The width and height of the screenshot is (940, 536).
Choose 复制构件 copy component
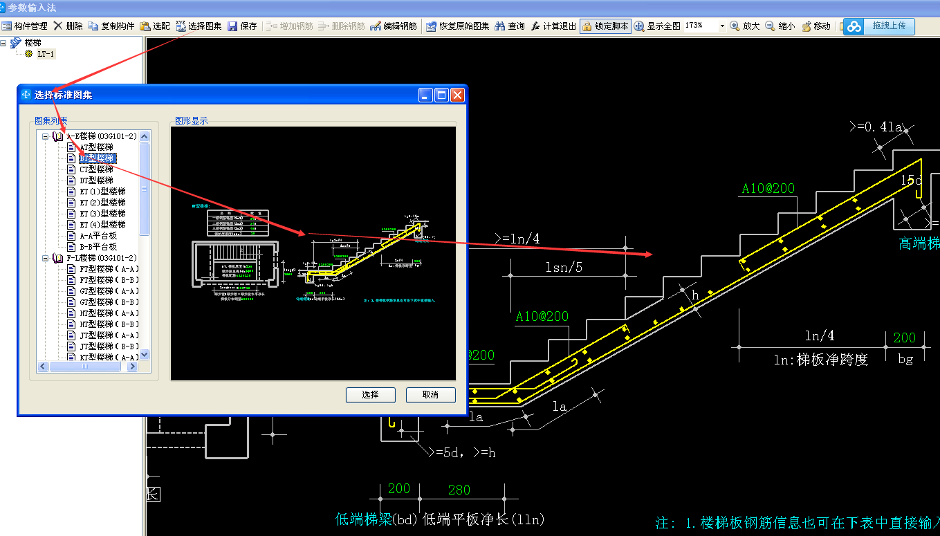[111, 26]
